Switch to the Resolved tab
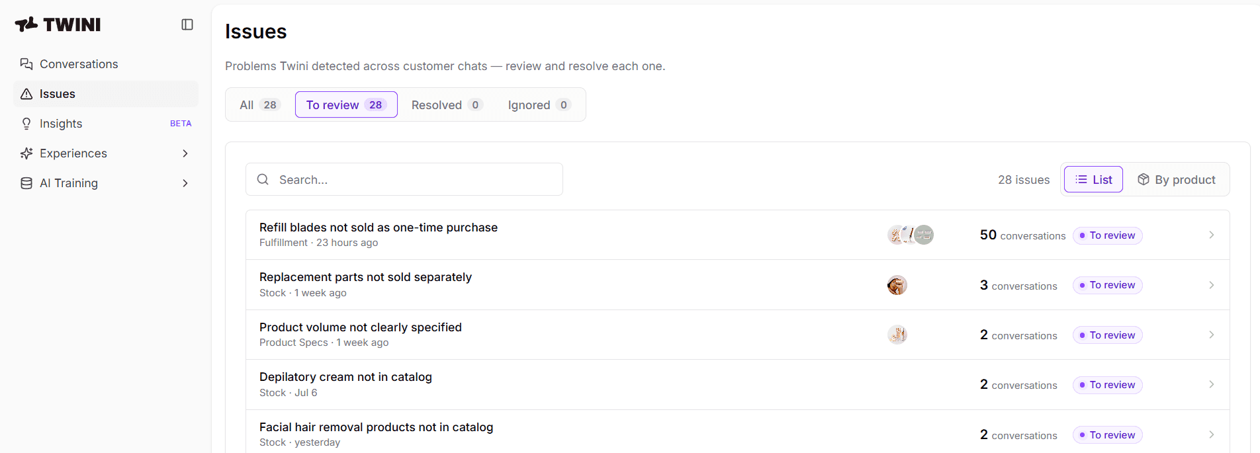This screenshot has height=453, width=1260. [447, 104]
